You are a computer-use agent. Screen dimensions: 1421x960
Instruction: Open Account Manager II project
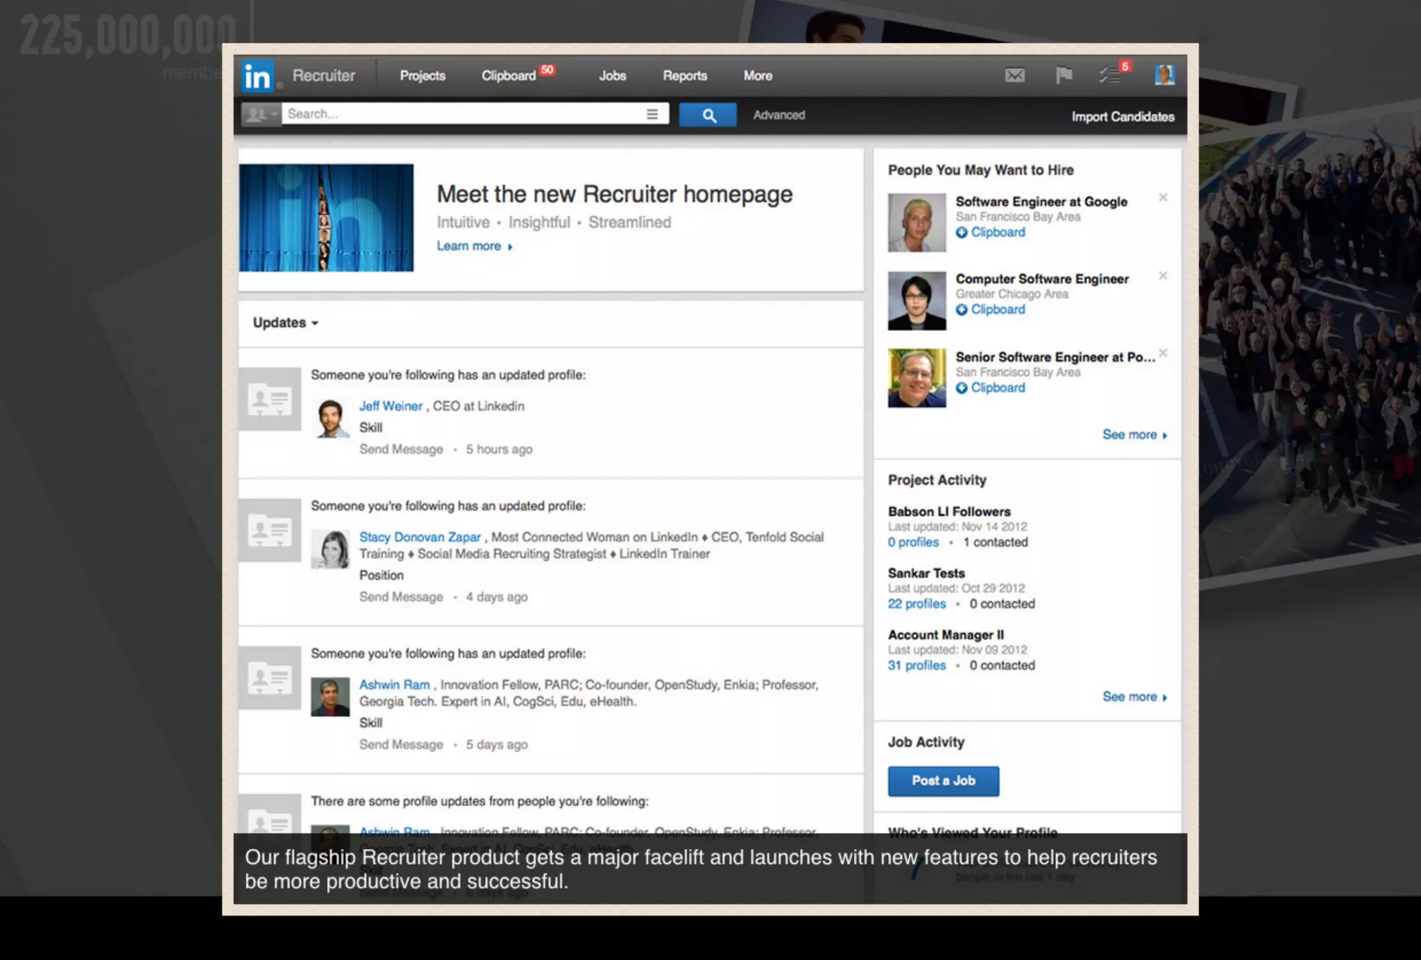pos(946,635)
